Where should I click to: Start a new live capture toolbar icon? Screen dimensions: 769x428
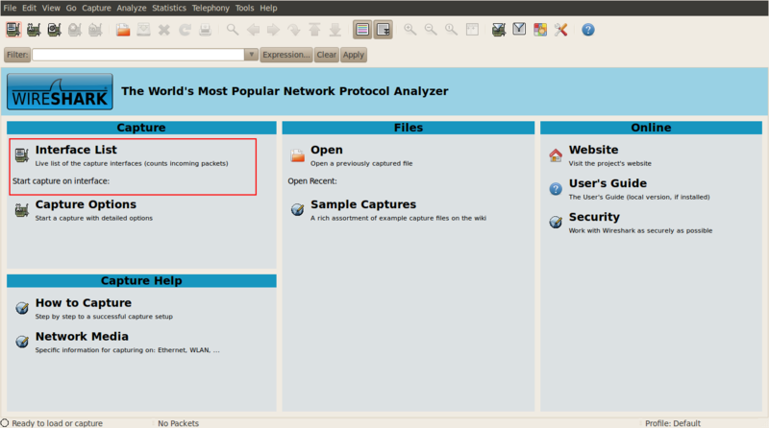pyautogui.click(x=55, y=30)
